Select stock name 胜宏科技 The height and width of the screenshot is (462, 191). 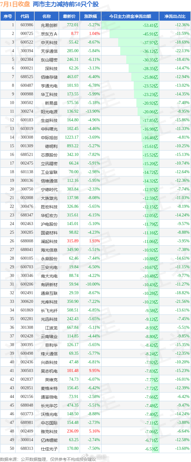(49, 207)
